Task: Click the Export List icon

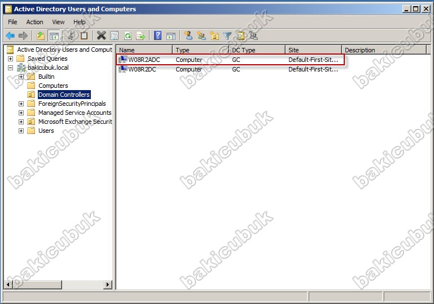Action: pyautogui.click(x=141, y=35)
